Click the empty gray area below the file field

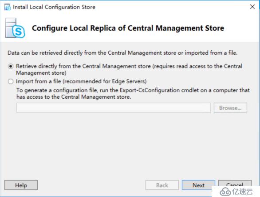(x=130, y=145)
